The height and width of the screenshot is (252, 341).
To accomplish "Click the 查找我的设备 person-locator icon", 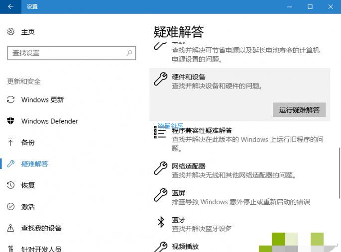I will [x=10, y=228].
